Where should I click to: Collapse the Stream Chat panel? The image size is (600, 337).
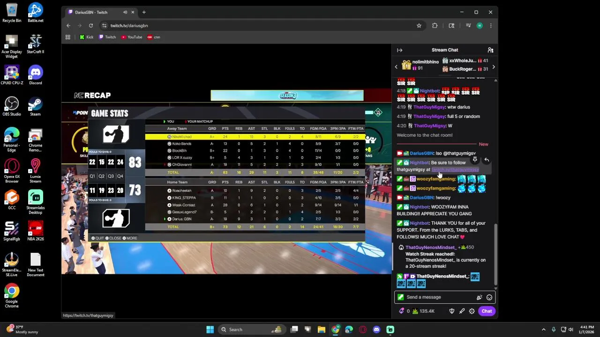click(x=399, y=50)
